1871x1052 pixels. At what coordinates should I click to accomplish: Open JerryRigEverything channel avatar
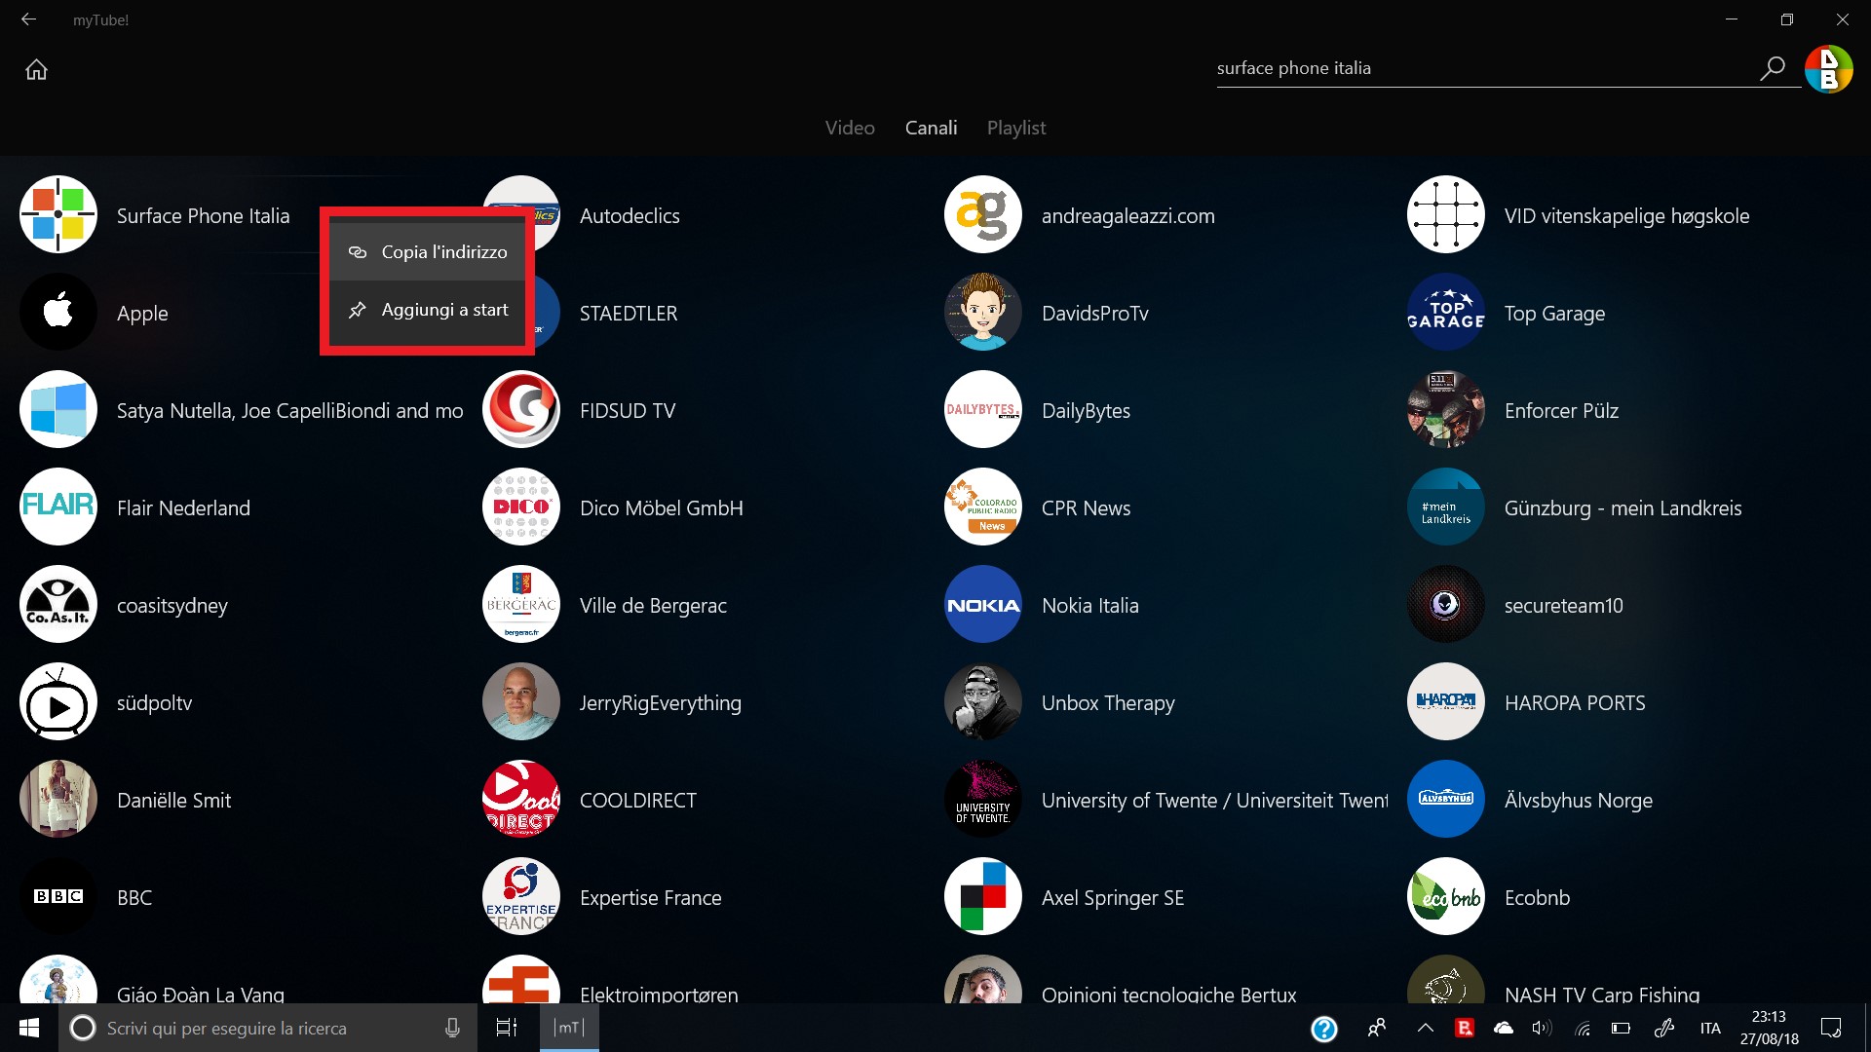click(x=521, y=701)
